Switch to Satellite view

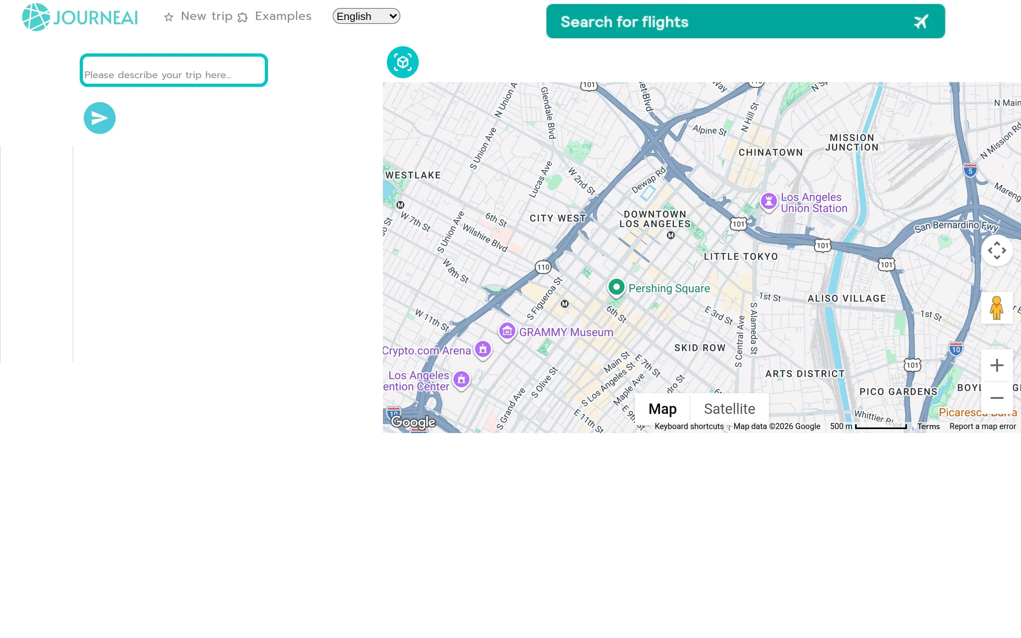[x=729, y=409]
